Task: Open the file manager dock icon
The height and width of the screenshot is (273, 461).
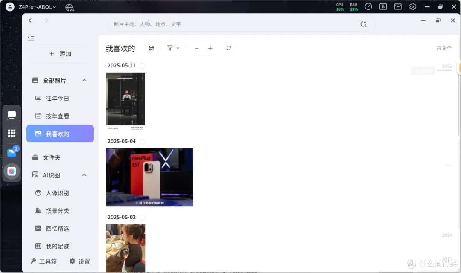Action: click(12, 153)
